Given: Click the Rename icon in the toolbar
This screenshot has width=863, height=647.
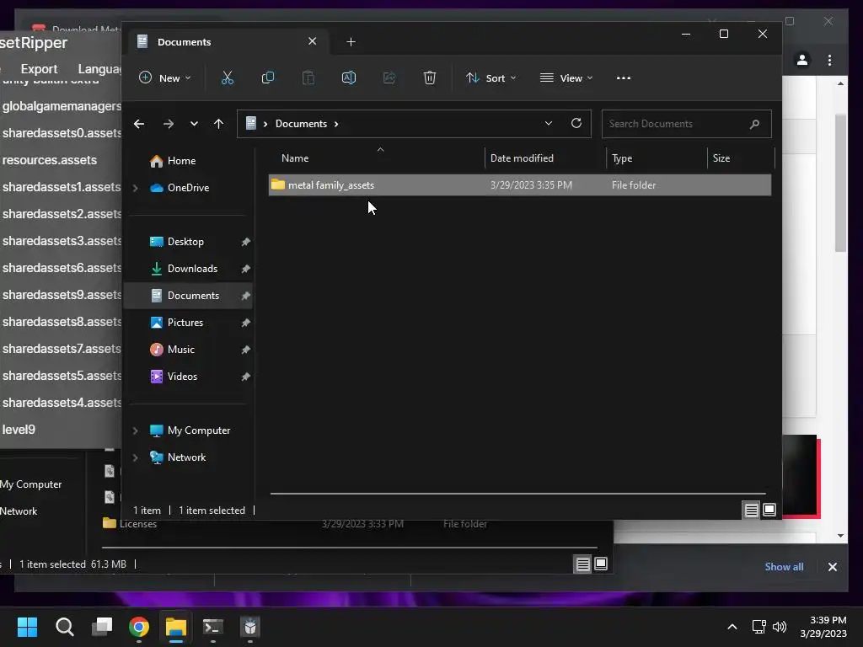Looking at the screenshot, I should pyautogui.click(x=349, y=78).
